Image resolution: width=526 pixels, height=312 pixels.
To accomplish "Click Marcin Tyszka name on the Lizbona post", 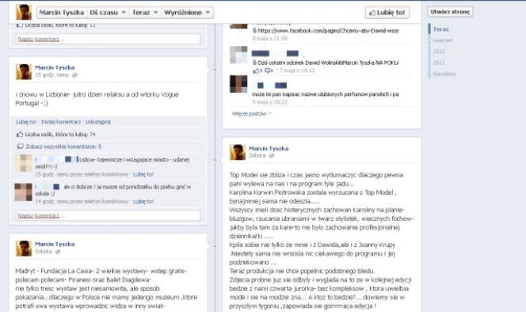I will coord(55,67).
